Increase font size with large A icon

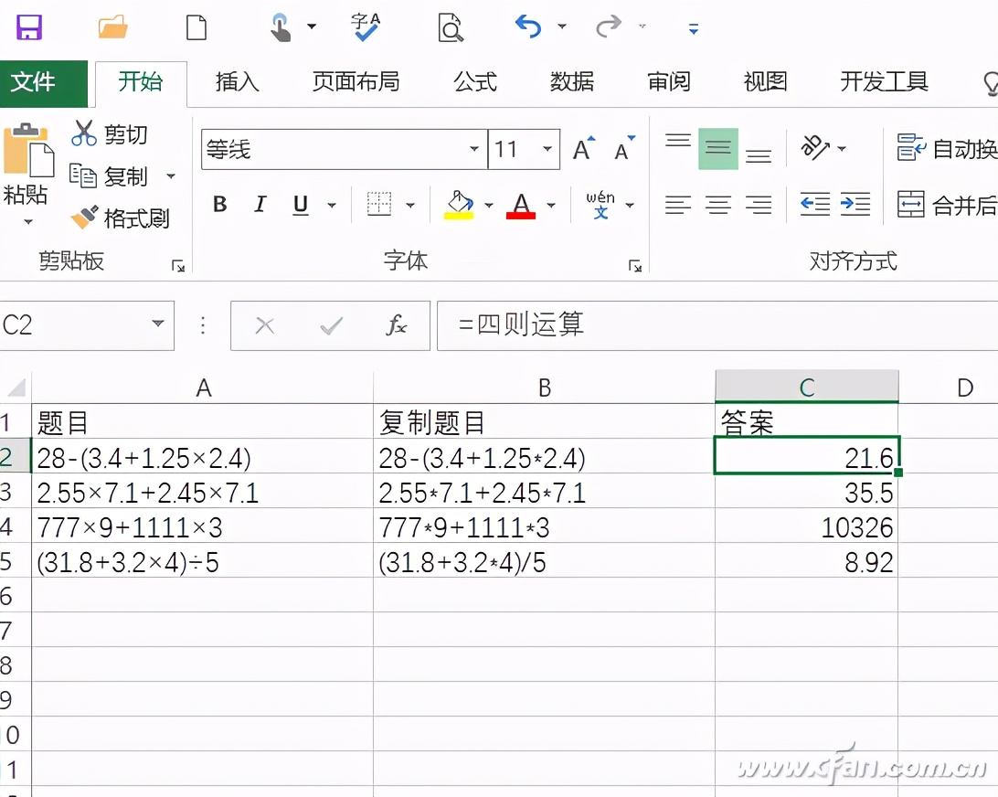coord(583,150)
